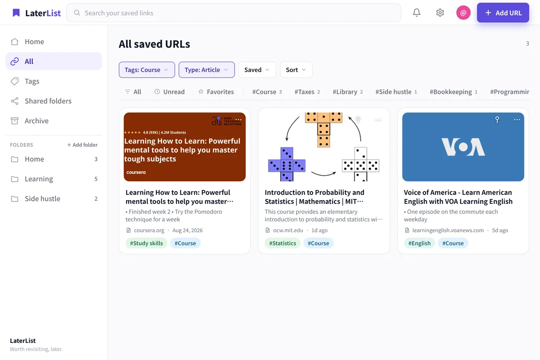Filter by the #Side hustle tag tab
The width and height of the screenshot is (540, 360).
coord(396,92)
